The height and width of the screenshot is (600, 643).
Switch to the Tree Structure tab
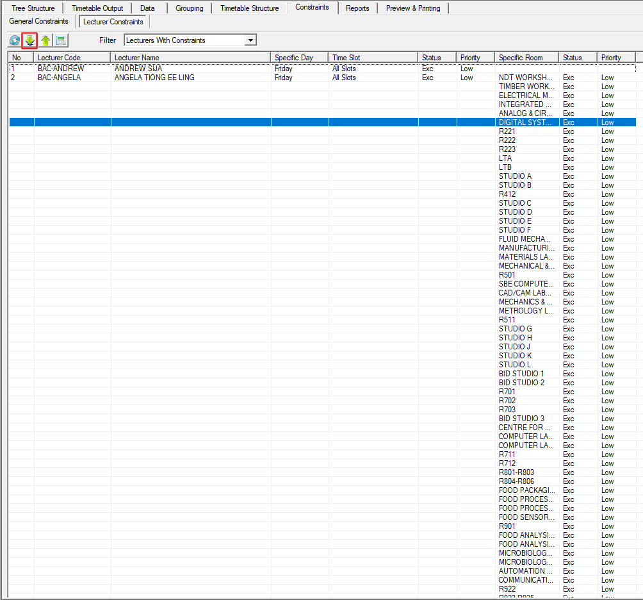33,8
